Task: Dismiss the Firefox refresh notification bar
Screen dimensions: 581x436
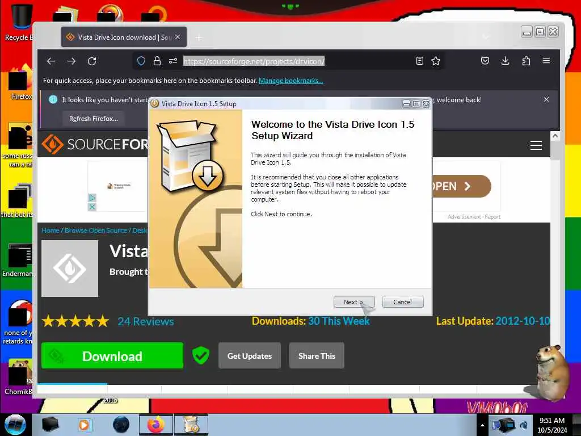Action: [546, 99]
